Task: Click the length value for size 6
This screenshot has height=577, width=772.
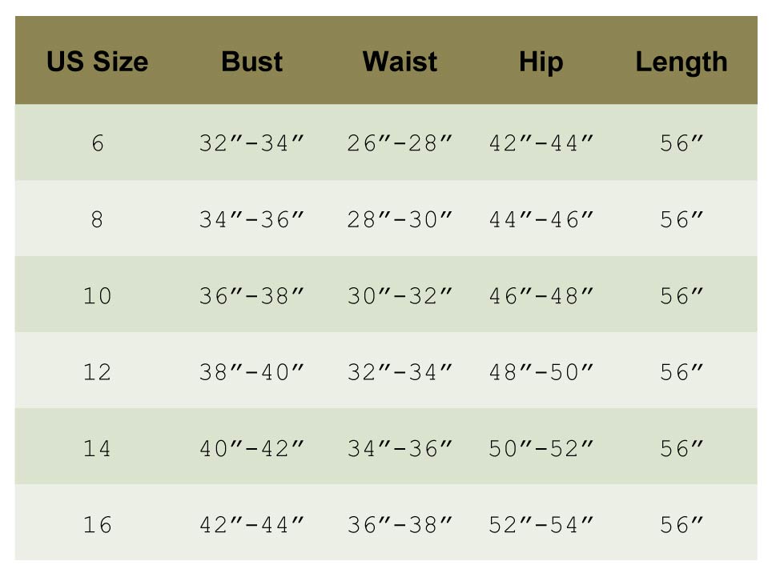Action: 682,144
